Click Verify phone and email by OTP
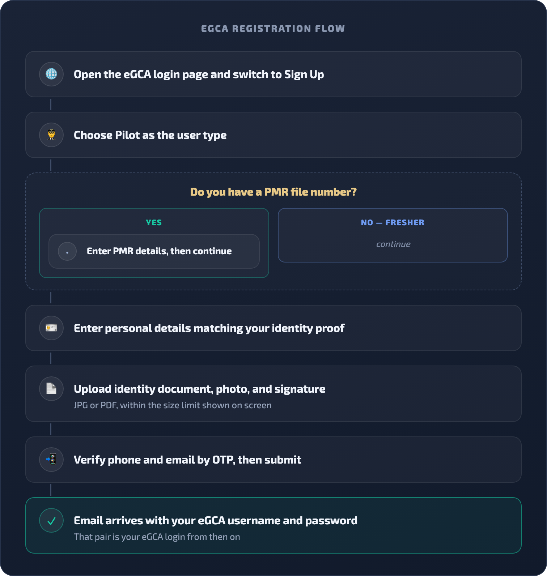The image size is (547, 576). (x=187, y=460)
